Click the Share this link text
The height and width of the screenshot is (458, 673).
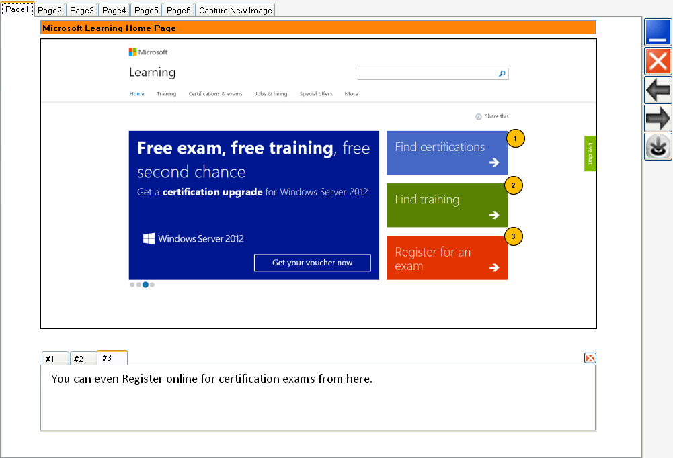coord(497,116)
